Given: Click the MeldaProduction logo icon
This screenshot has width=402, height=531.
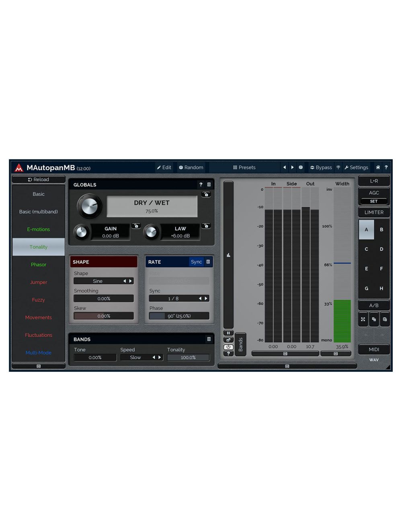Looking at the screenshot, I should pos(18,168).
